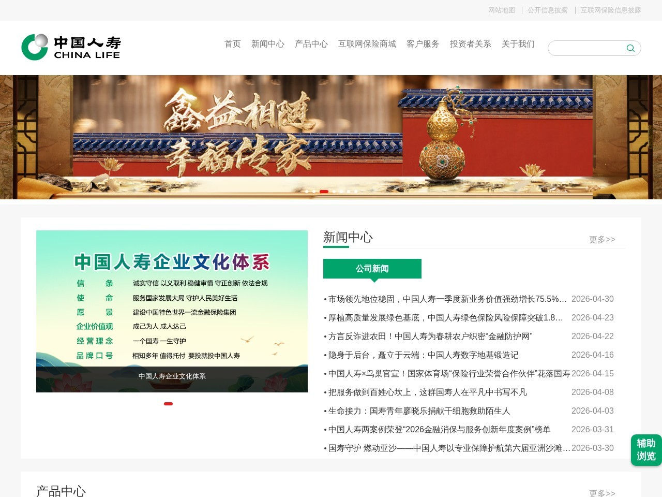
Task: Click the date 2026-04-15
Action: [593, 373]
